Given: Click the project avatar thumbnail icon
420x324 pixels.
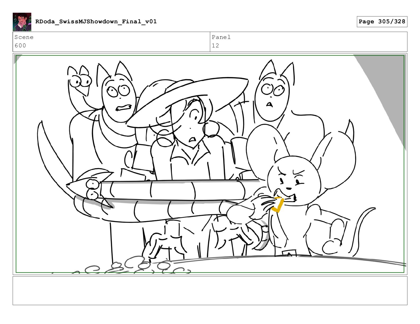Looking at the screenshot, I should [22, 22].
